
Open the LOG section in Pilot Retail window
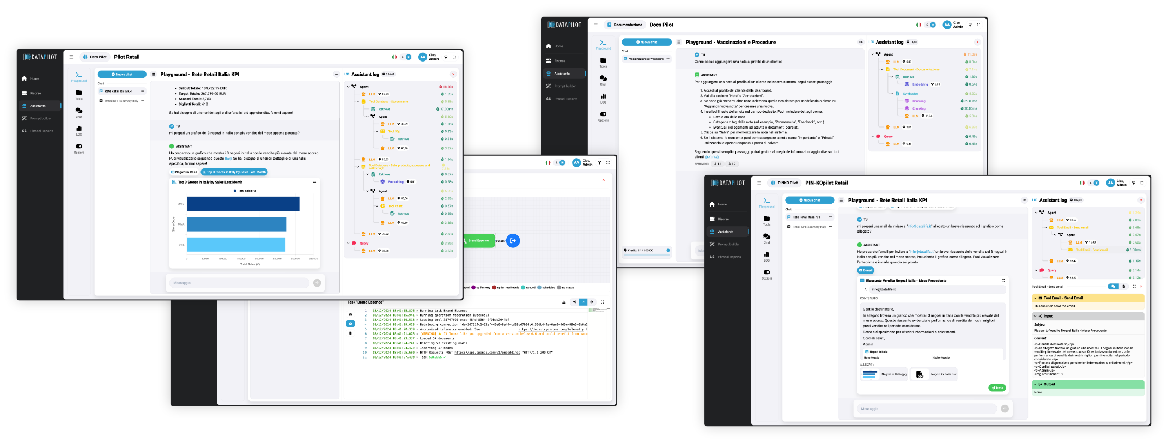click(x=79, y=131)
